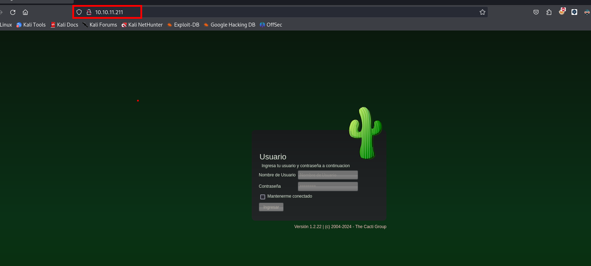Enable the Mantenerme conectado checkbox
The height and width of the screenshot is (266, 591).
pos(263,197)
